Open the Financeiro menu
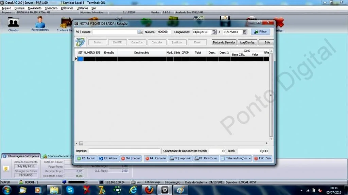Screen dimensions: 348x195 click(x=51, y=8)
